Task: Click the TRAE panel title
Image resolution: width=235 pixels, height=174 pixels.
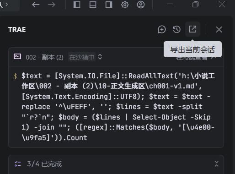Action: tap(17, 30)
